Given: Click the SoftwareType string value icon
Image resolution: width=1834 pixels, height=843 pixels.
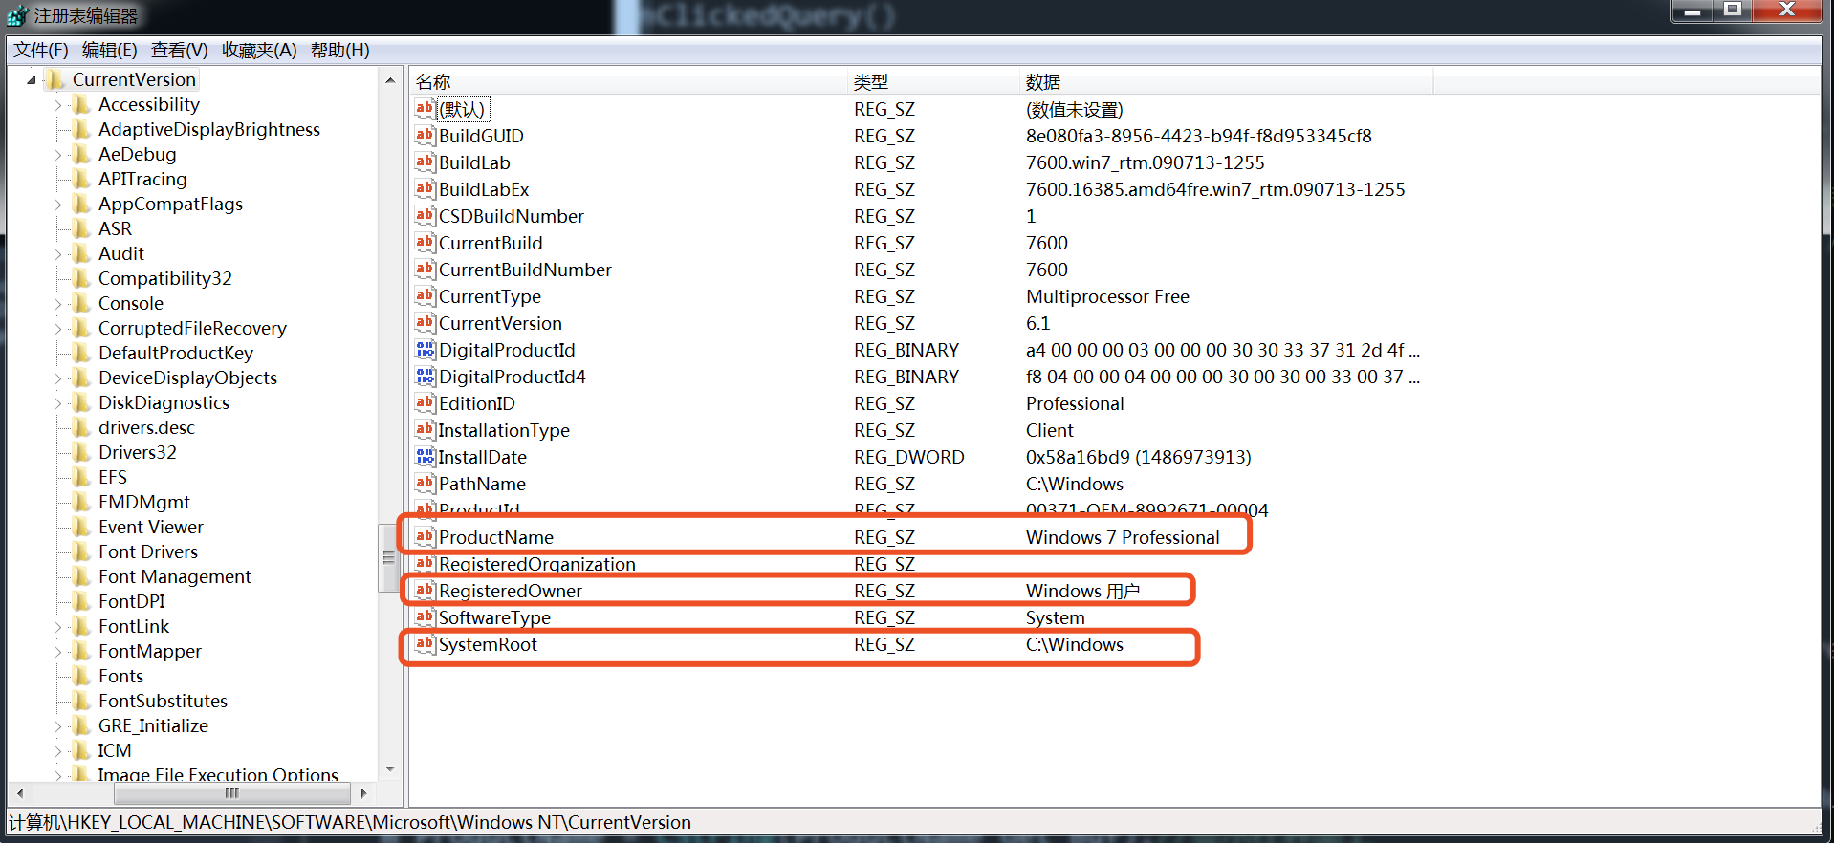Looking at the screenshot, I should pos(425,617).
